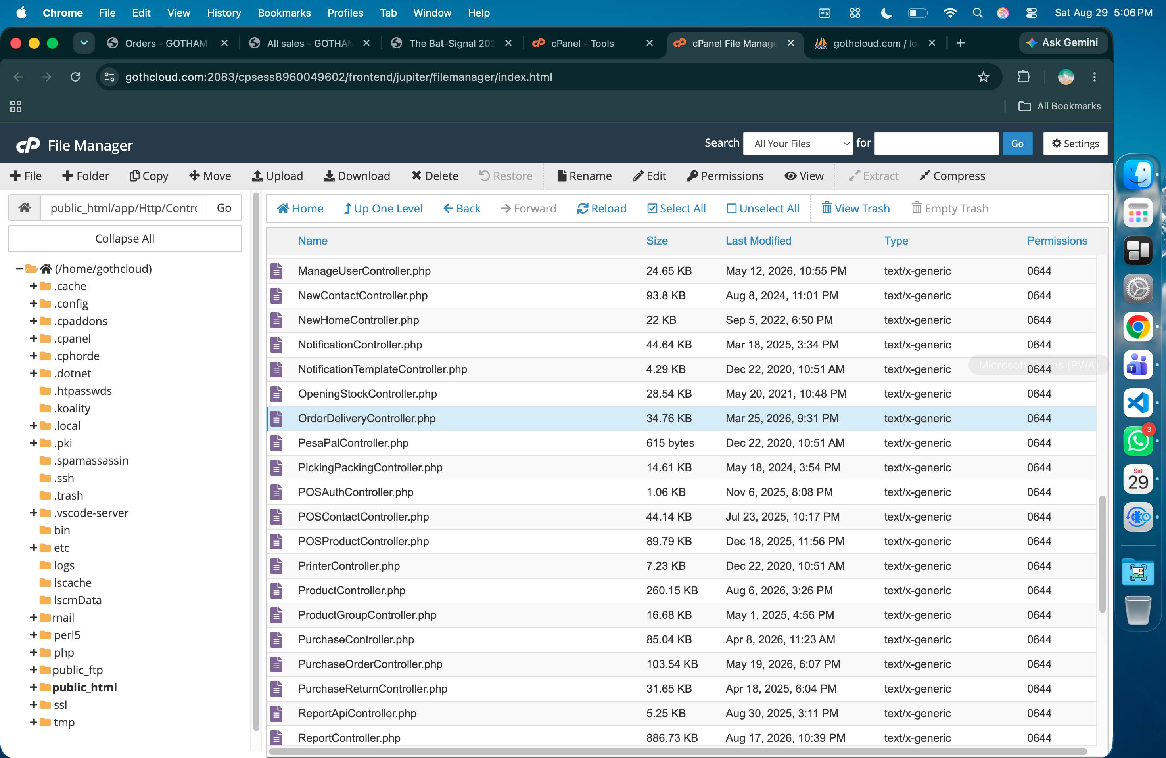Check Select All files
This screenshot has height=758, width=1166.
pos(676,209)
